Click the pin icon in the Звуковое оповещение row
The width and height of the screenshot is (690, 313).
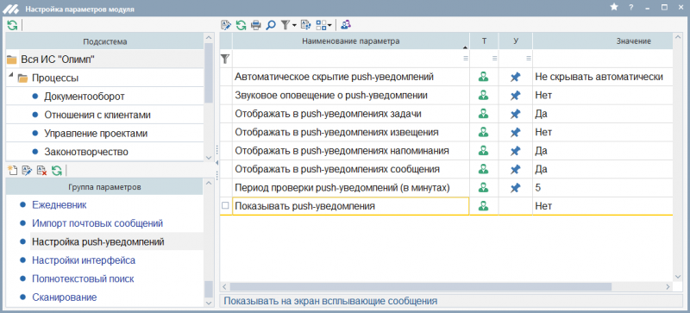pyautogui.click(x=515, y=96)
